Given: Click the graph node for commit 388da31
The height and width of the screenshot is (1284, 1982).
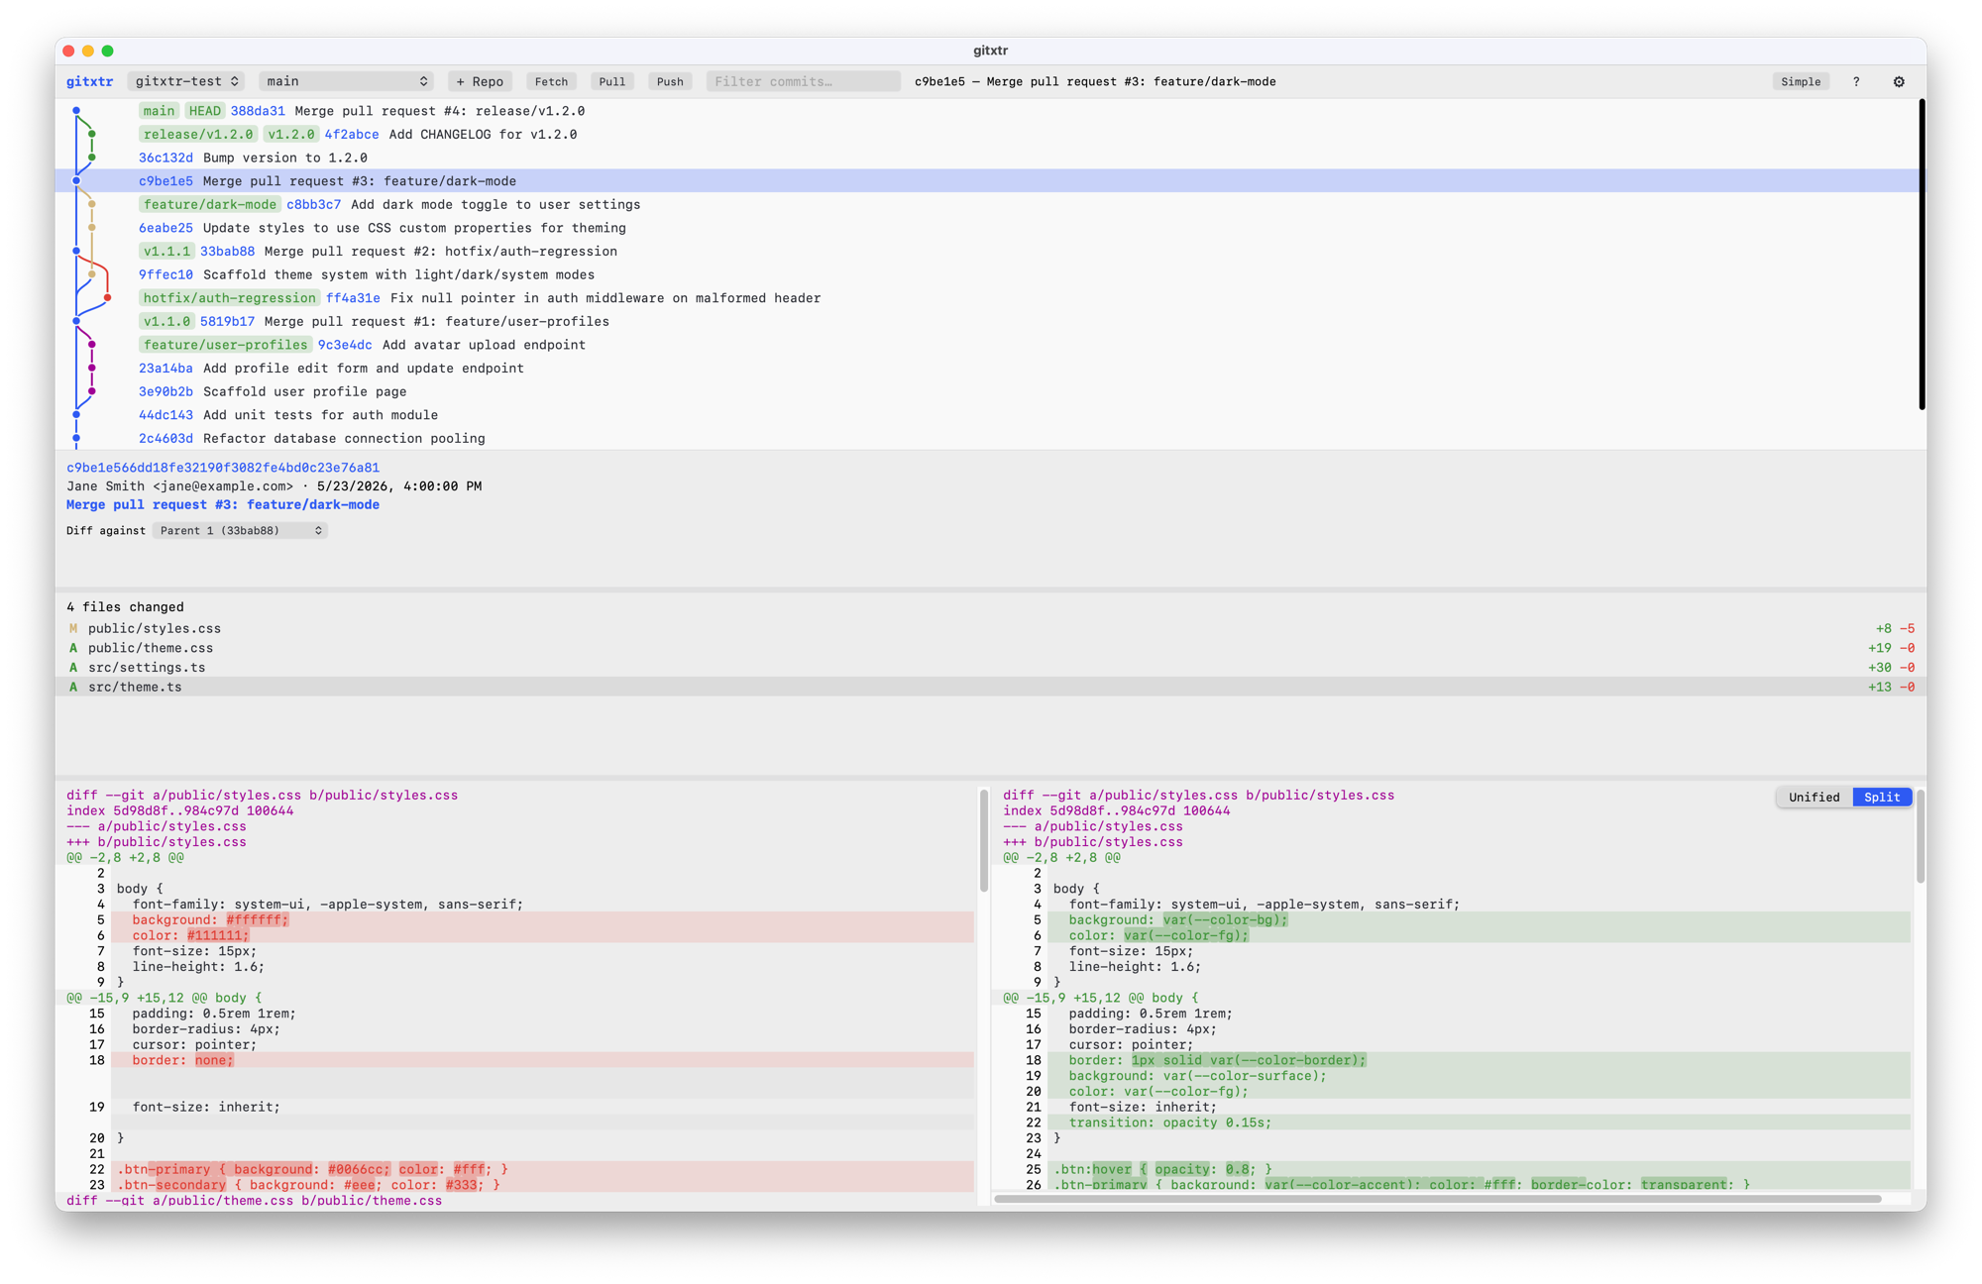Looking at the screenshot, I should pyautogui.click(x=76, y=111).
